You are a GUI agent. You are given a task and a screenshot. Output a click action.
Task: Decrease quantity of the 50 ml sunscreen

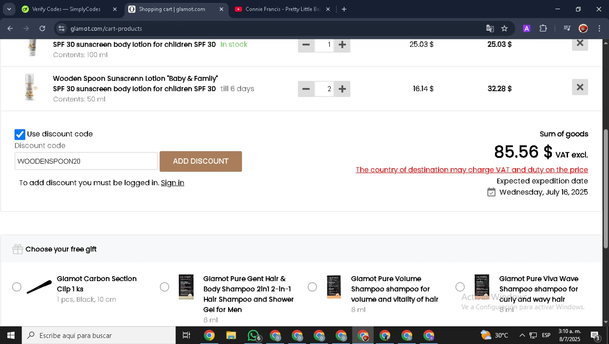306,89
